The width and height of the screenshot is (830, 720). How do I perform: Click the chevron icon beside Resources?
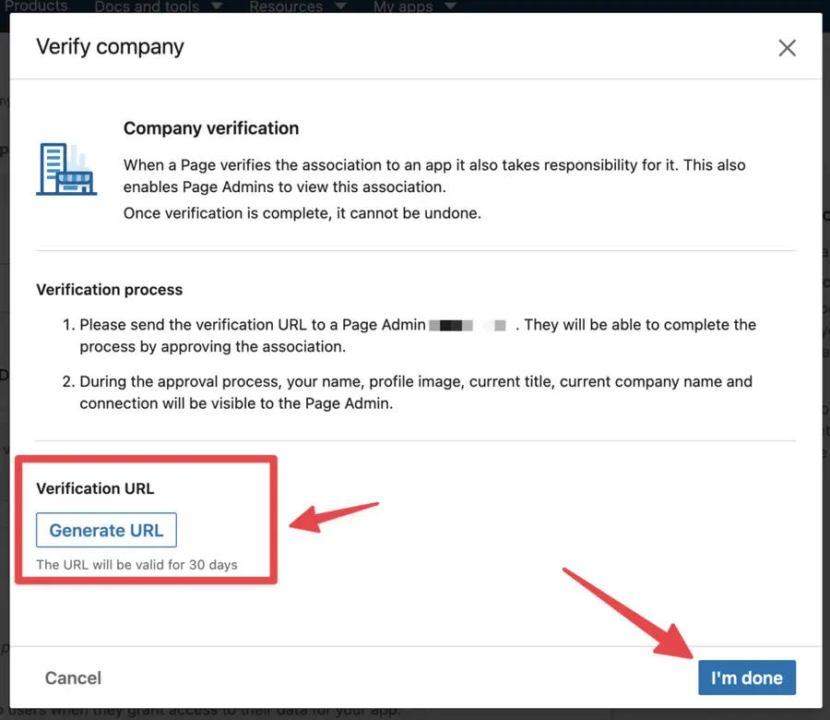point(338,6)
